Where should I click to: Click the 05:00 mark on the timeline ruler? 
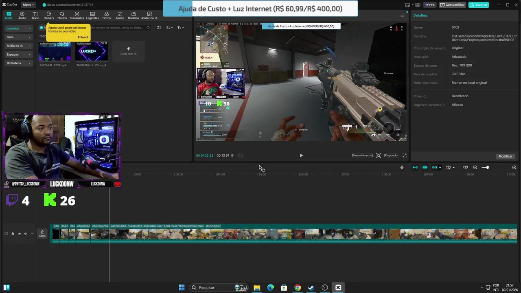coord(262,174)
